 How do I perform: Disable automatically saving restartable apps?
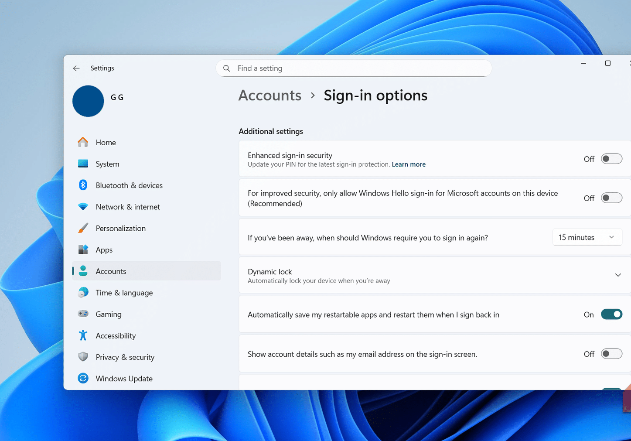pos(611,315)
